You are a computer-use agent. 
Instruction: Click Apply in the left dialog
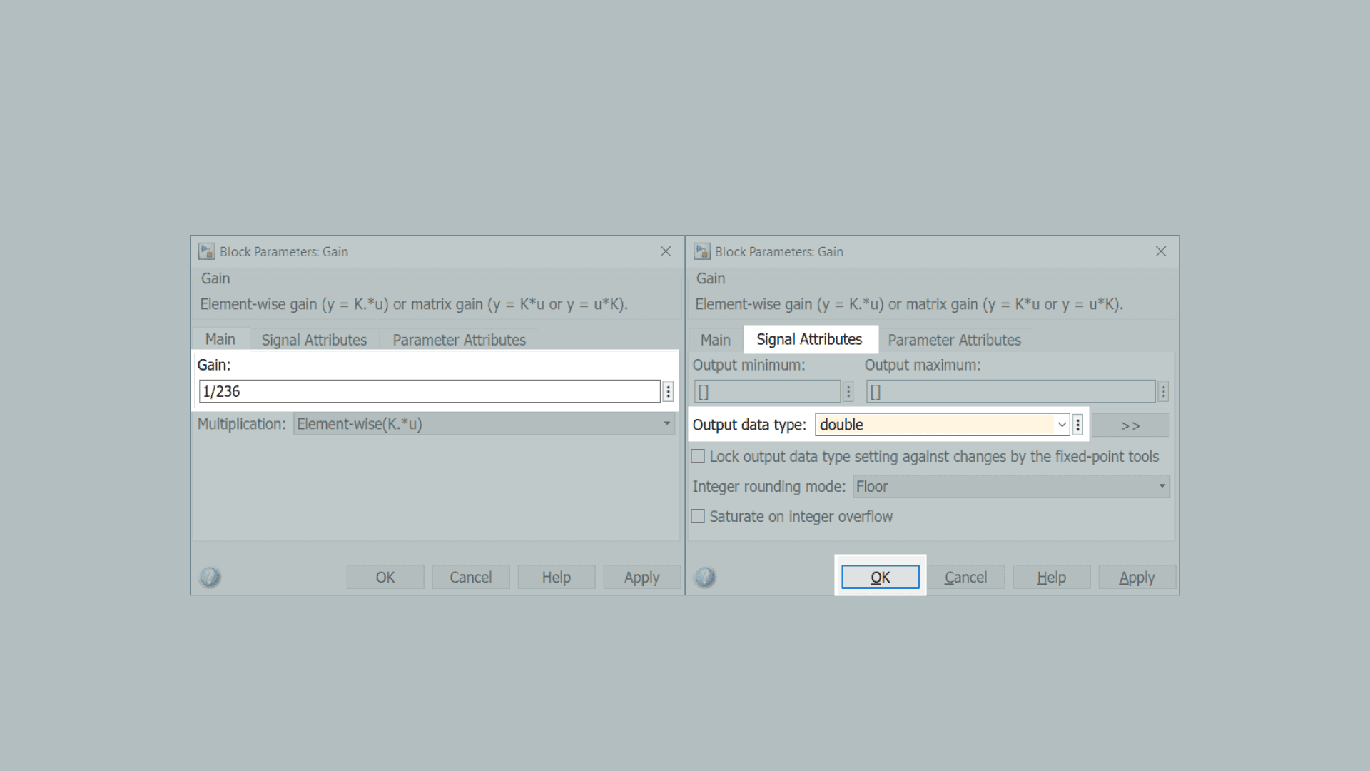(x=641, y=577)
